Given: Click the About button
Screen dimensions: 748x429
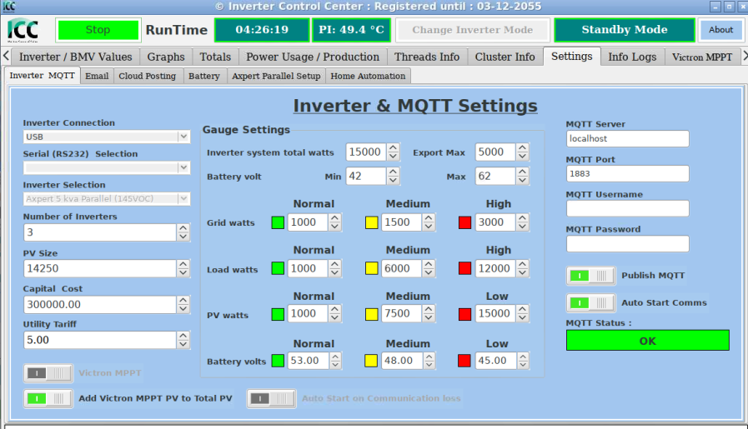Looking at the screenshot, I should coord(720,30).
